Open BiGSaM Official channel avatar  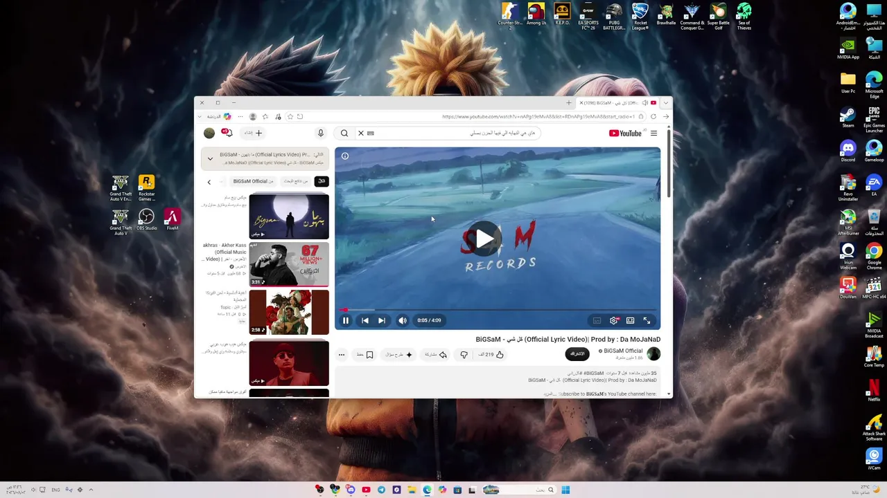[x=653, y=354]
